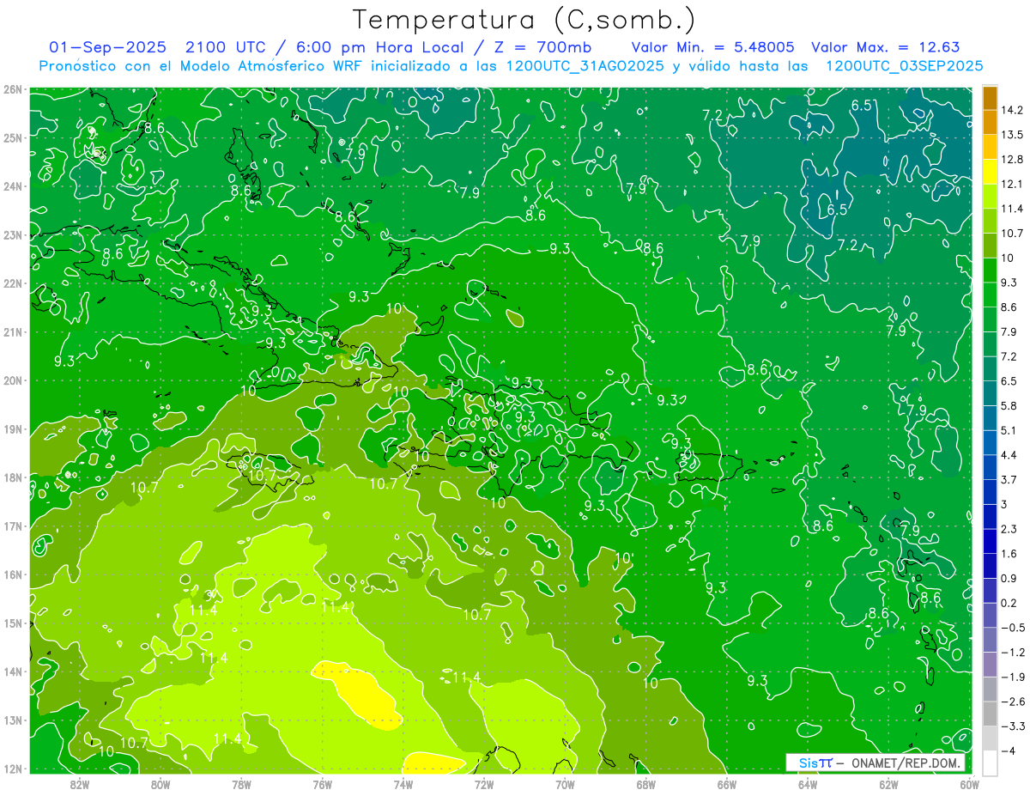
Task: Click the '14.2' color scale label
Action: tap(1013, 110)
